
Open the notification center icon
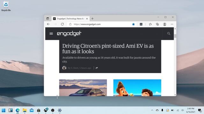coord(200,110)
